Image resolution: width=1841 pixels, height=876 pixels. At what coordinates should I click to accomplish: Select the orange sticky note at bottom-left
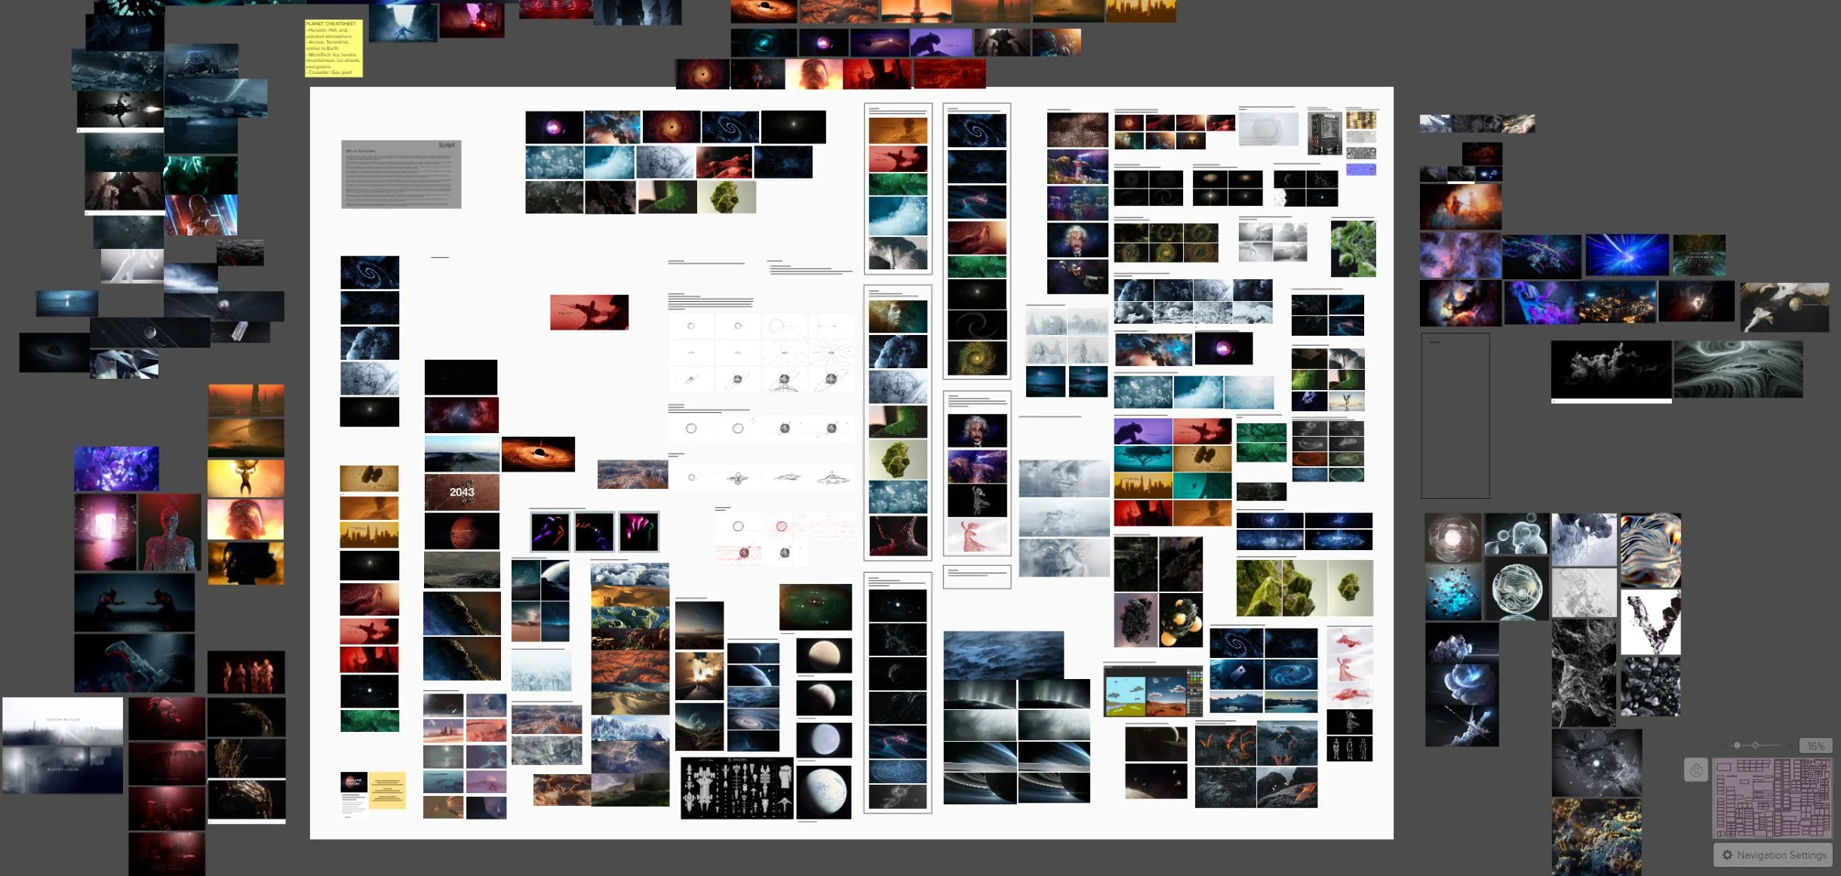point(387,789)
